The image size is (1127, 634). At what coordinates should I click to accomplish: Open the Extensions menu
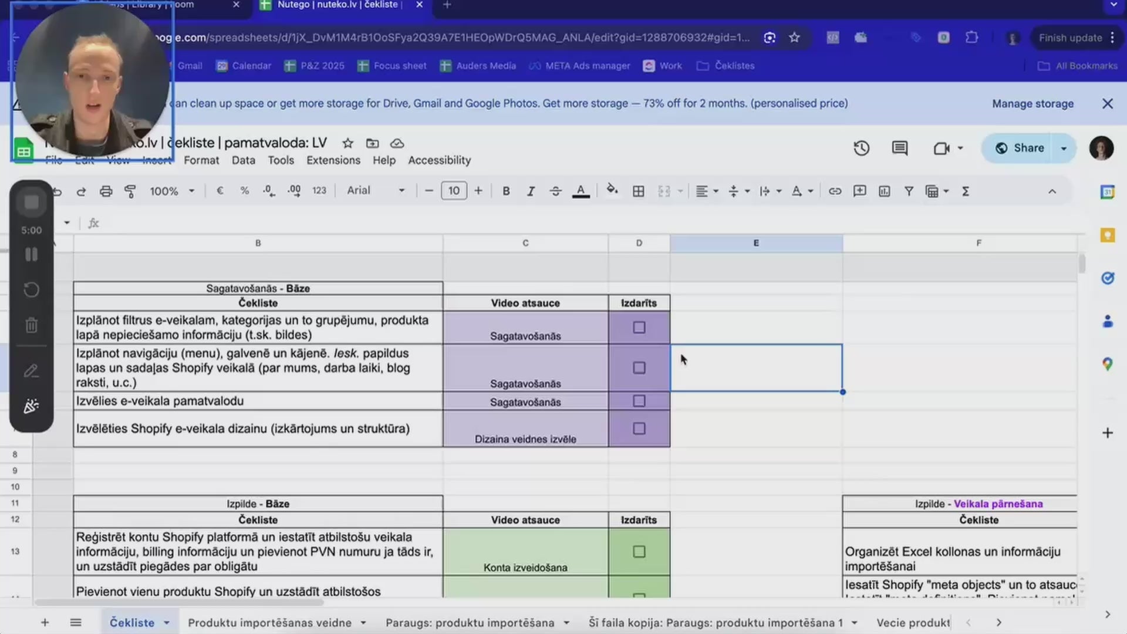[x=333, y=160]
